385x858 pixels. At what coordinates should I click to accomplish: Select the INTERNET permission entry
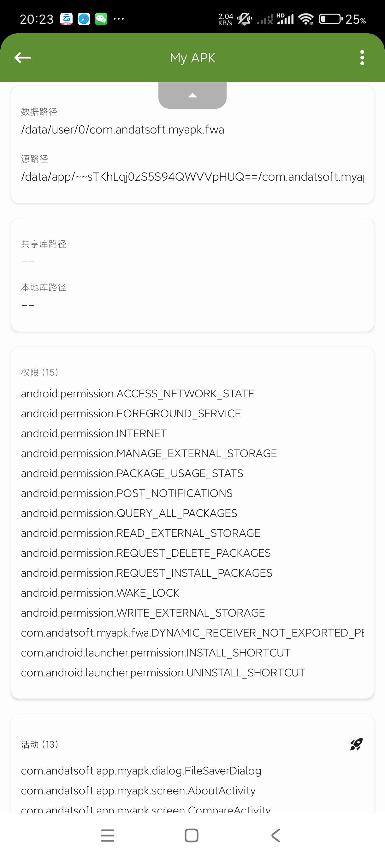point(94,433)
